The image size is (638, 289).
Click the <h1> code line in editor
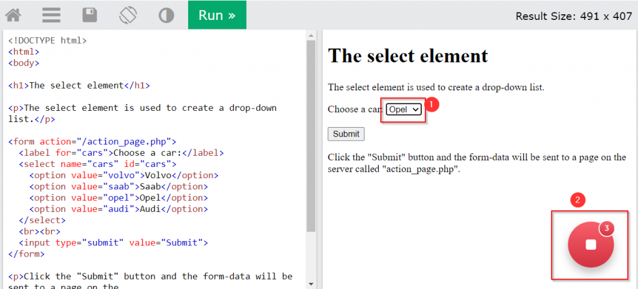coord(79,85)
